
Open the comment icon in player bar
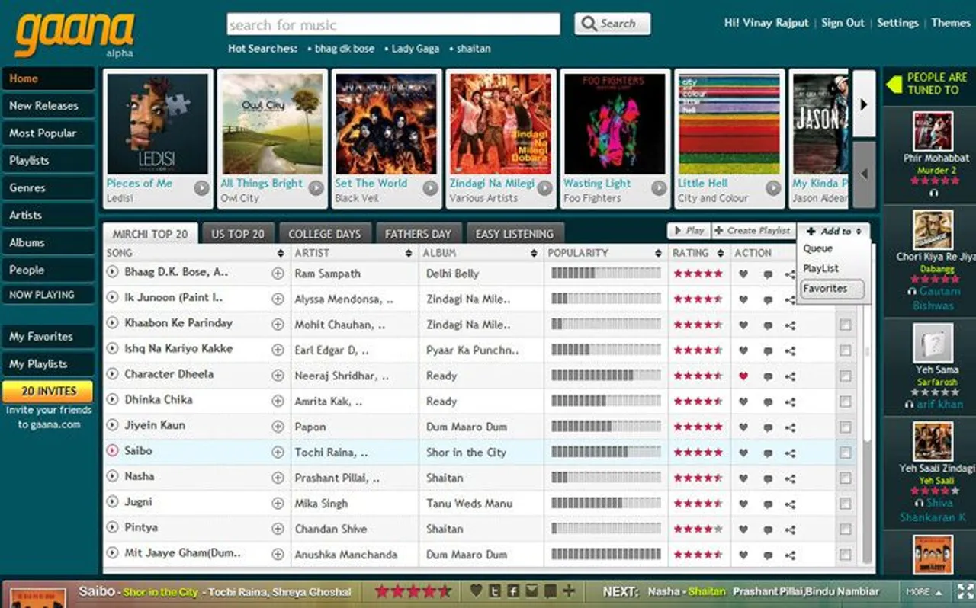(x=550, y=591)
